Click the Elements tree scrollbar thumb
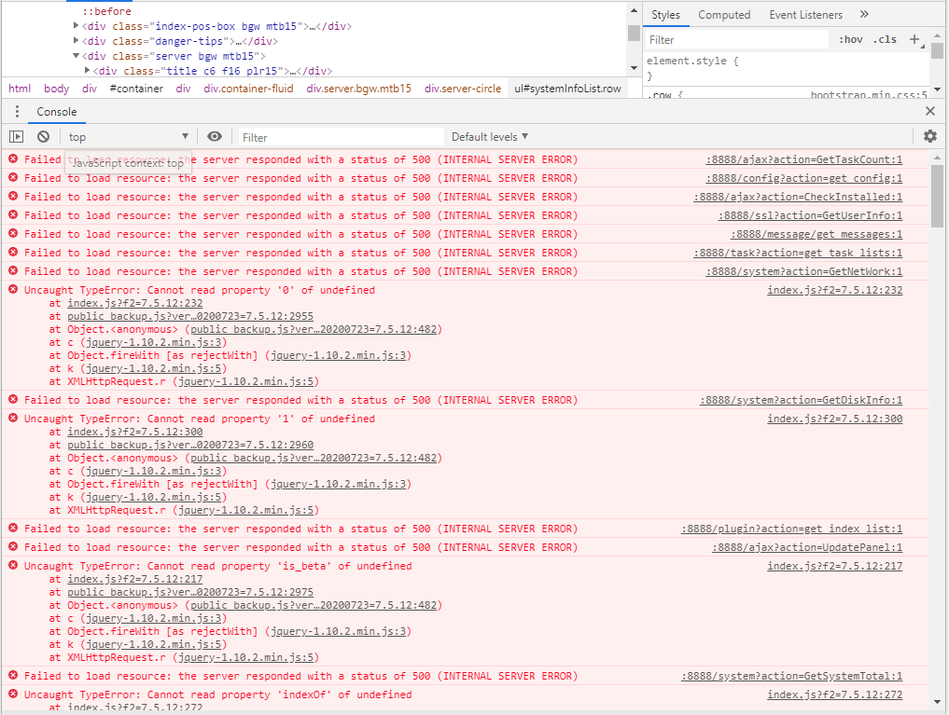The width and height of the screenshot is (949, 715). tap(634, 33)
